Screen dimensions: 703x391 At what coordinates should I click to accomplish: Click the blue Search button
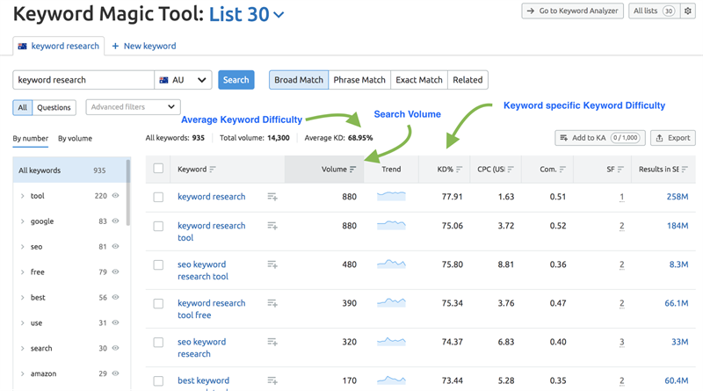coord(236,80)
